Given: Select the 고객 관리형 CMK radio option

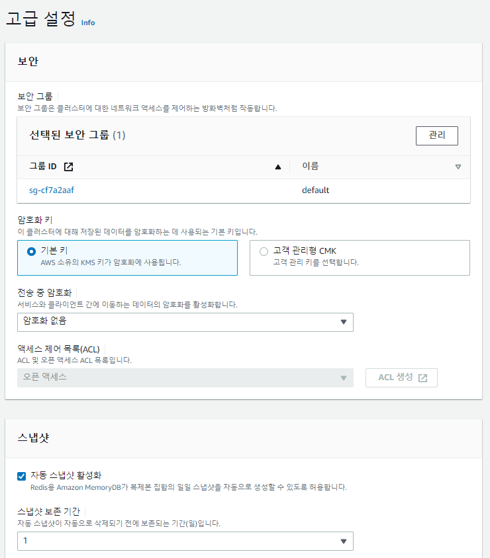Looking at the screenshot, I should [x=264, y=251].
